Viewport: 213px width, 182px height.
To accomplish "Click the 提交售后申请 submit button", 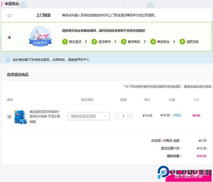I will tap(188, 176).
